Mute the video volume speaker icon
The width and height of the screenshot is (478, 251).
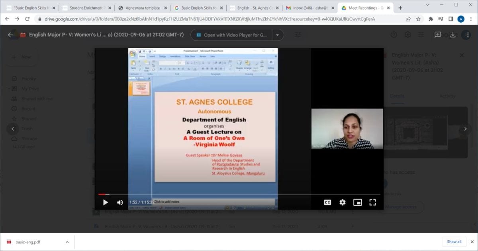point(120,202)
